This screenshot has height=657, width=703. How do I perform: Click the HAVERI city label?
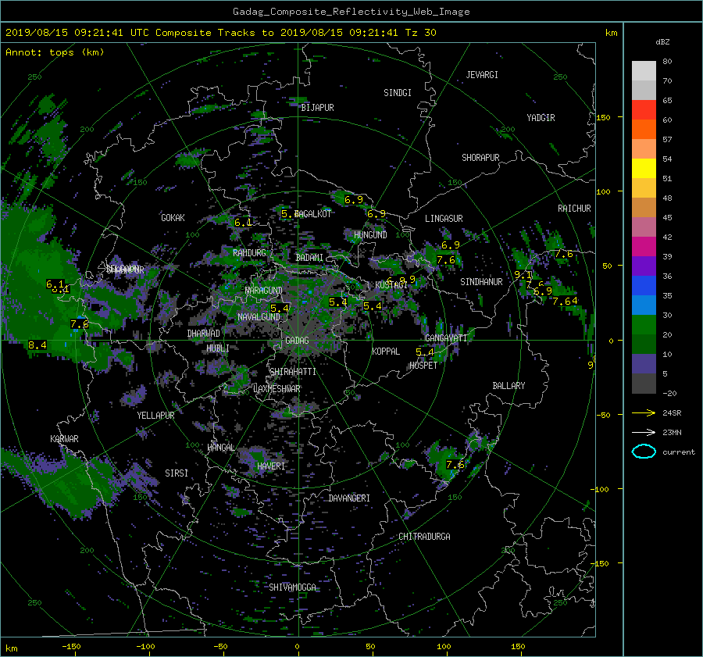click(271, 466)
